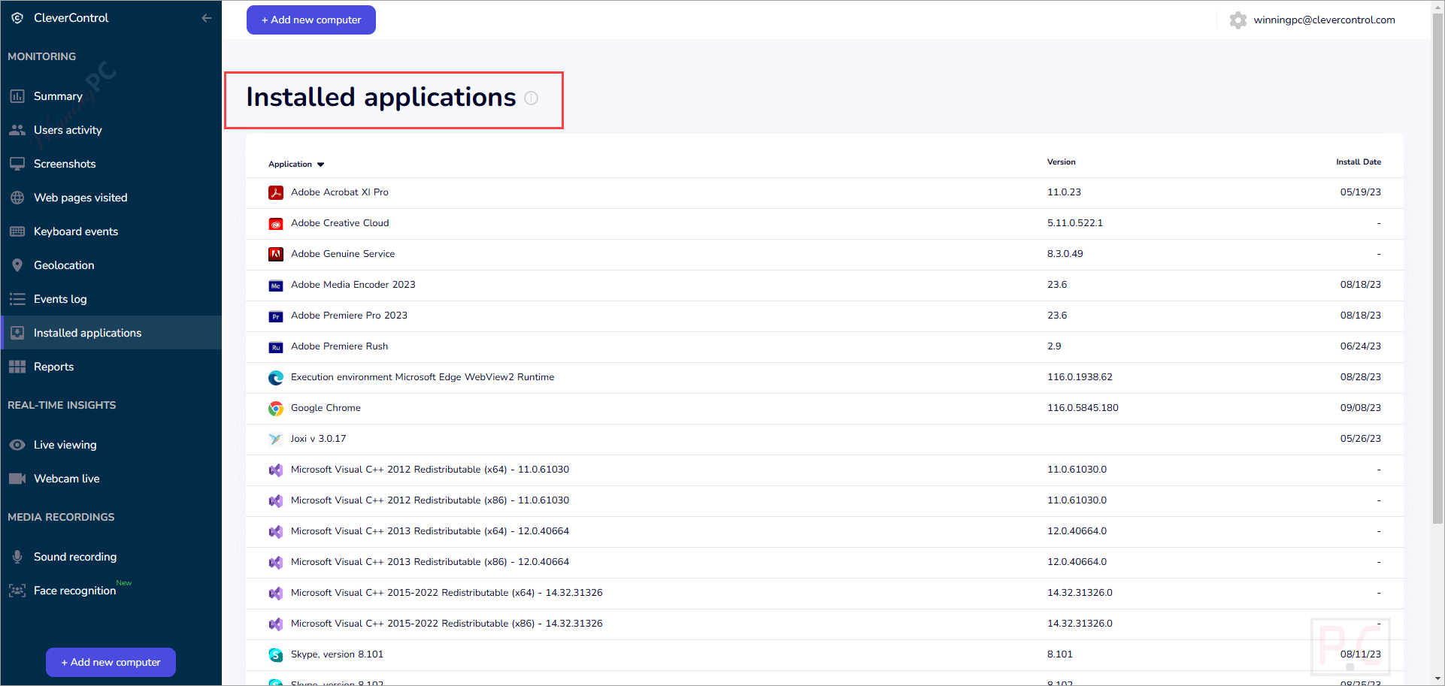Click the Web pages visited globe icon
Viewport: 1445px width, 686px height.
pos(17,198)
